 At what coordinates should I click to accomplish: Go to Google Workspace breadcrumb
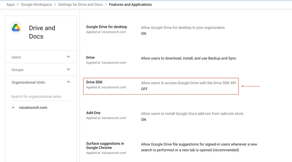coord(37,4)
